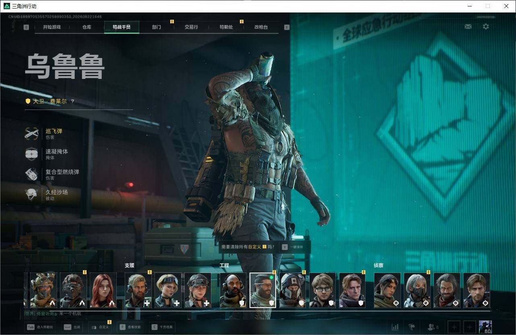Image resolution: width=516 pixels, height=335 pixels.
Task: Select the support woman wearing a cap
Action: coord(198,290)
